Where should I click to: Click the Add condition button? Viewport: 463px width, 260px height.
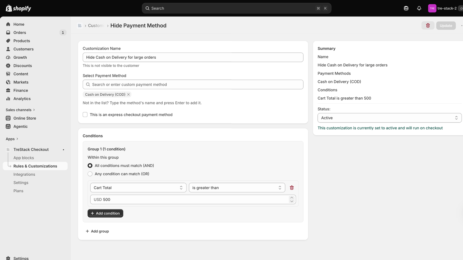pos(105,213)
